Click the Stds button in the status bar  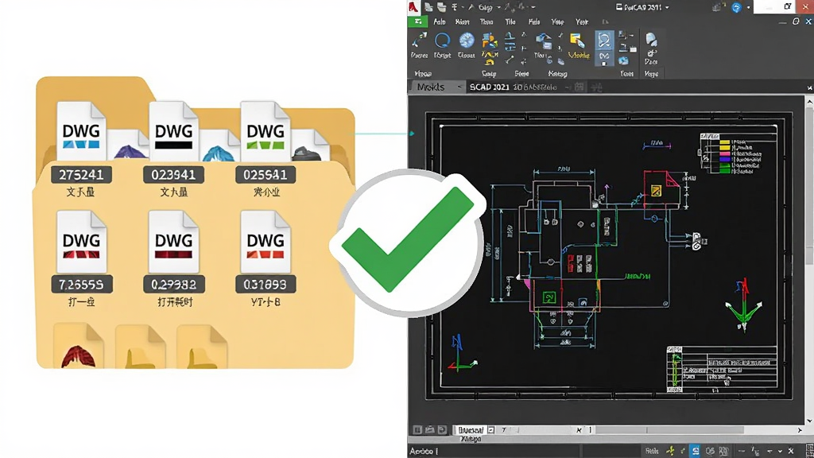(652, 451)
